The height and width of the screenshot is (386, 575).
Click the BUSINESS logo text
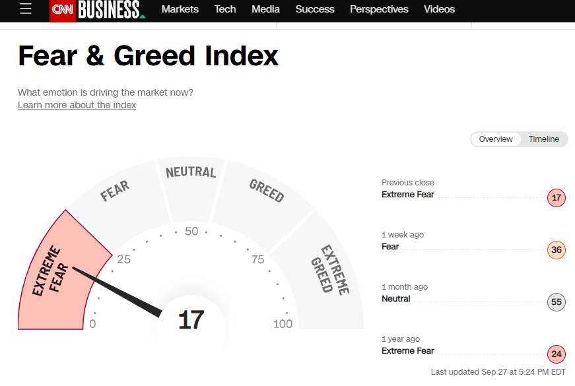(110, 9)
